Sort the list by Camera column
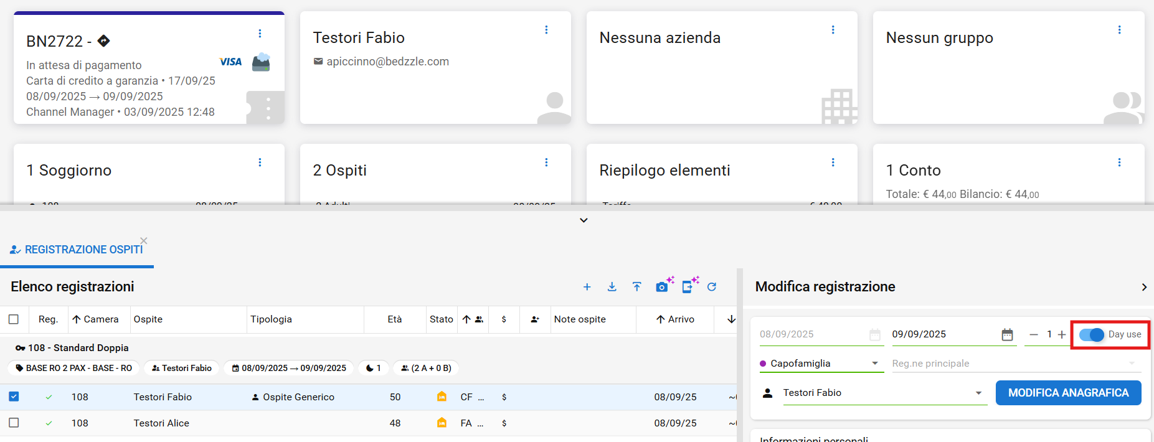 pos(95,319)
